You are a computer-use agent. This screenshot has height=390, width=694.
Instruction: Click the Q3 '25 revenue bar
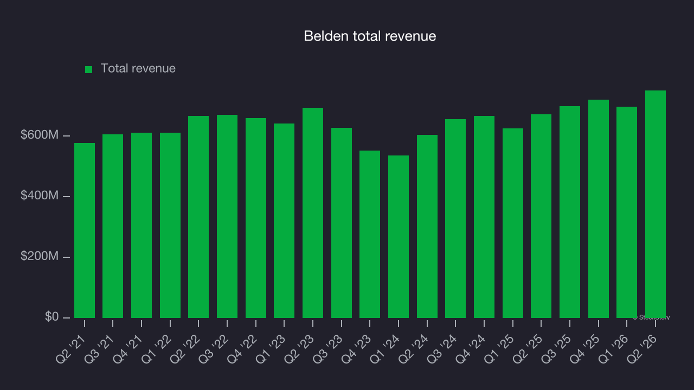point(570,212)
